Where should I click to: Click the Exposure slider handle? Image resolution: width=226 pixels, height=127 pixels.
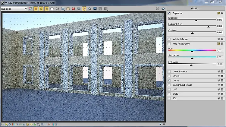196,21
